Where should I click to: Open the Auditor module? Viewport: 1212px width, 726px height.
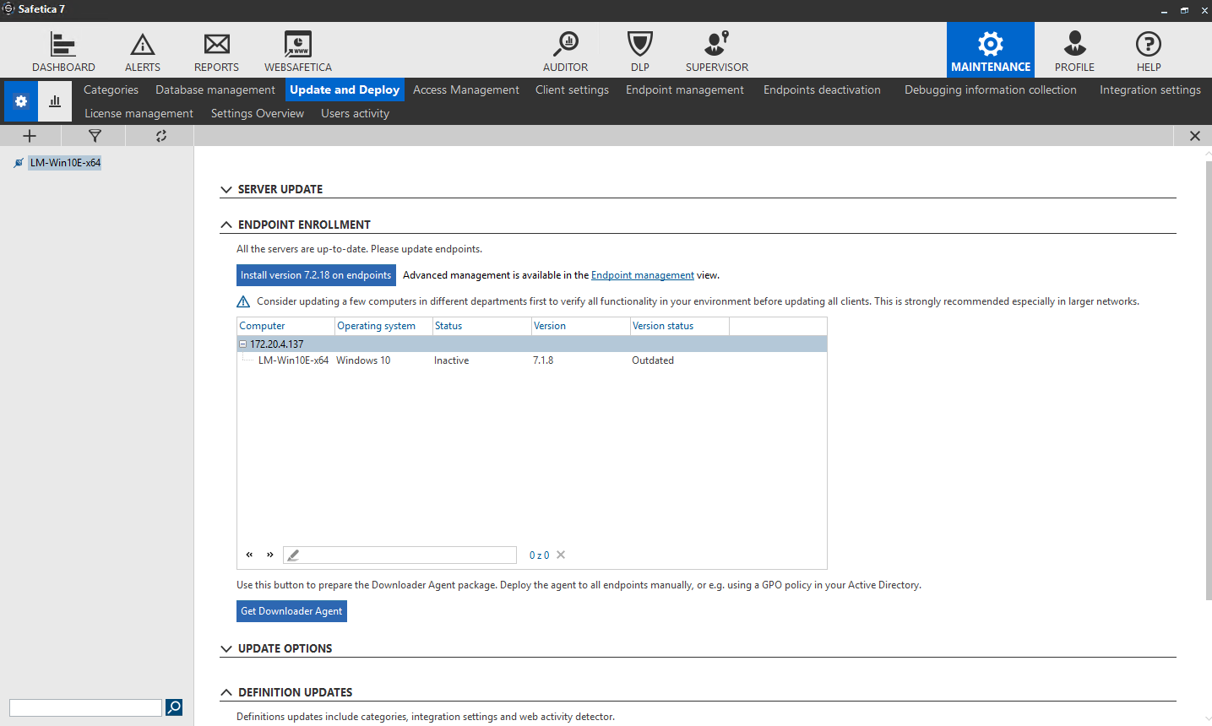pos(565,51)
